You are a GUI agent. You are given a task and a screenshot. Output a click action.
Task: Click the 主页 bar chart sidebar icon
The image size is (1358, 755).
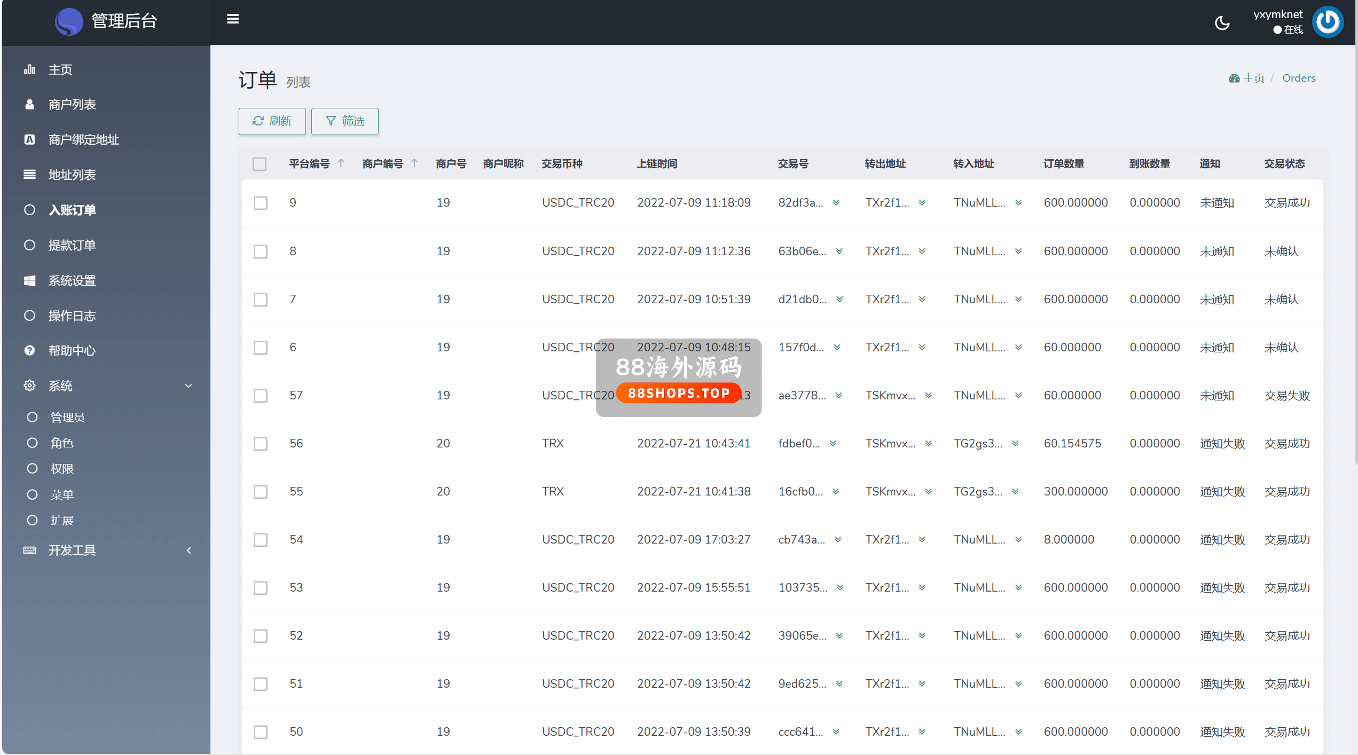tap(30, 69)
